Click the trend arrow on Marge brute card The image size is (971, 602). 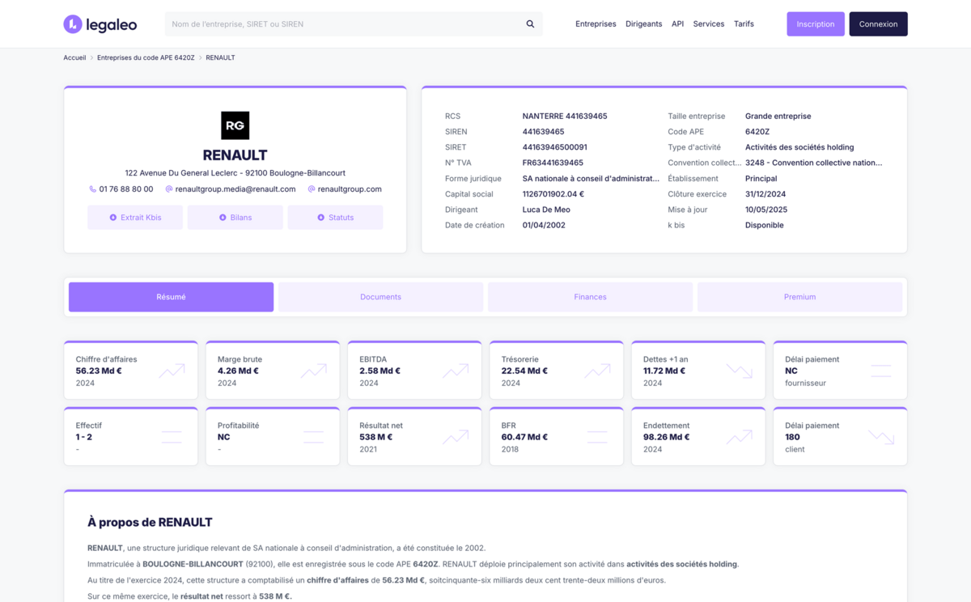314,371
